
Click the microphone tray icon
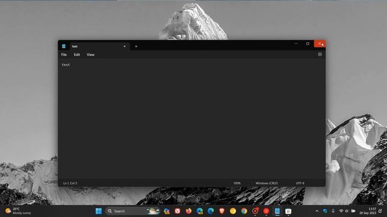333,211
